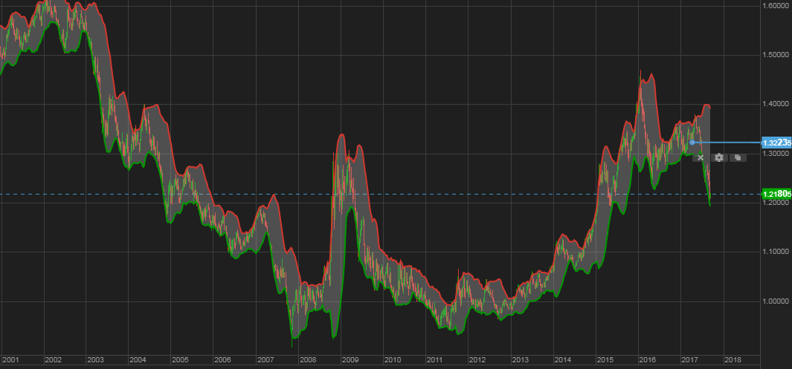Screen dimensions: 792x369
Task: Click the 2011 year label on the time axis
Action: click(435, 360)
